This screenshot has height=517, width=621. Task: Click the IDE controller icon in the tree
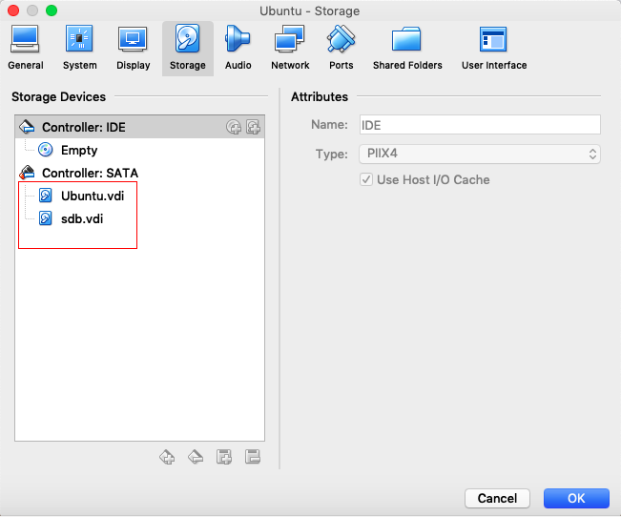pyautogui.click(x=27, y=127)
